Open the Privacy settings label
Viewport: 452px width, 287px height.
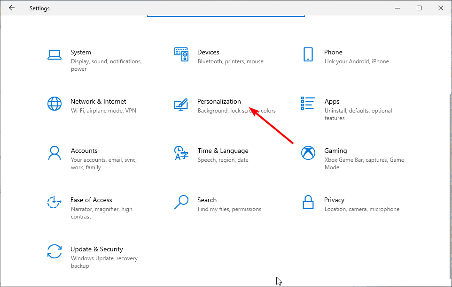pyautogui.click(x=334, y=200)
